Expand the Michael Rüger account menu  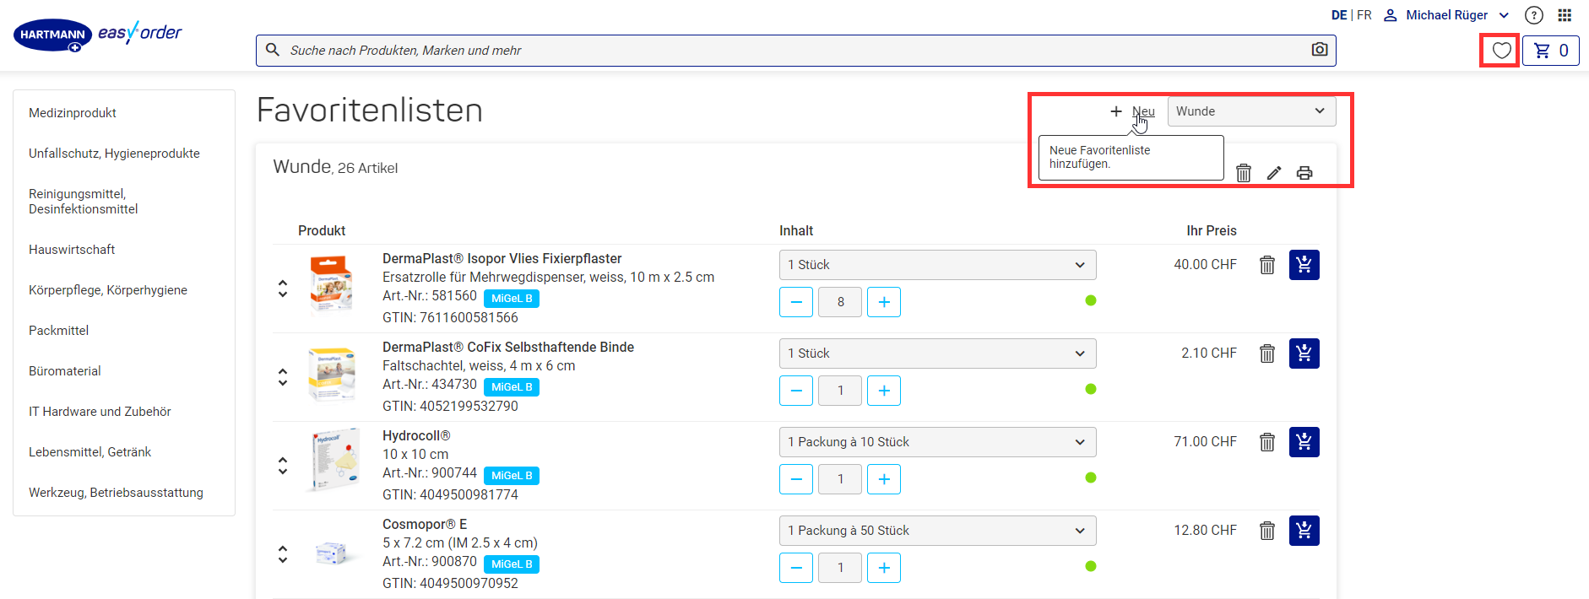pos(1446,15)
